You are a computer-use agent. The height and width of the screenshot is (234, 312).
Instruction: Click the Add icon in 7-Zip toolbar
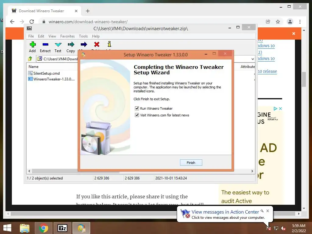(33, 44)
